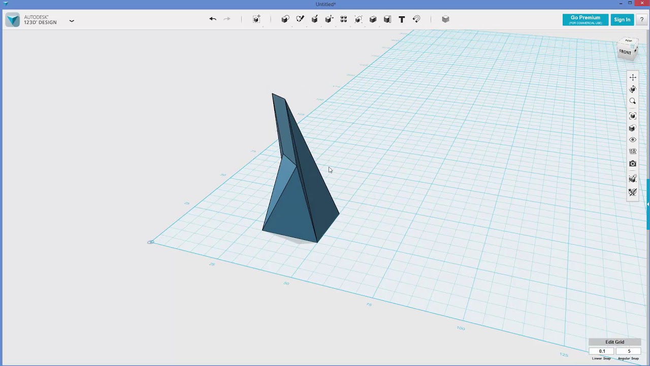The width and height of the screenshot is (650, 366).
Task: Select the Text tool
Action: coord(402,19)
